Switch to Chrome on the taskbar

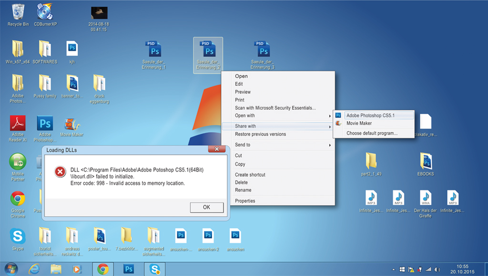pos(103,269)
